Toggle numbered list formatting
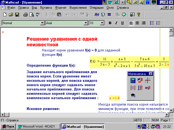 point(158,23)
